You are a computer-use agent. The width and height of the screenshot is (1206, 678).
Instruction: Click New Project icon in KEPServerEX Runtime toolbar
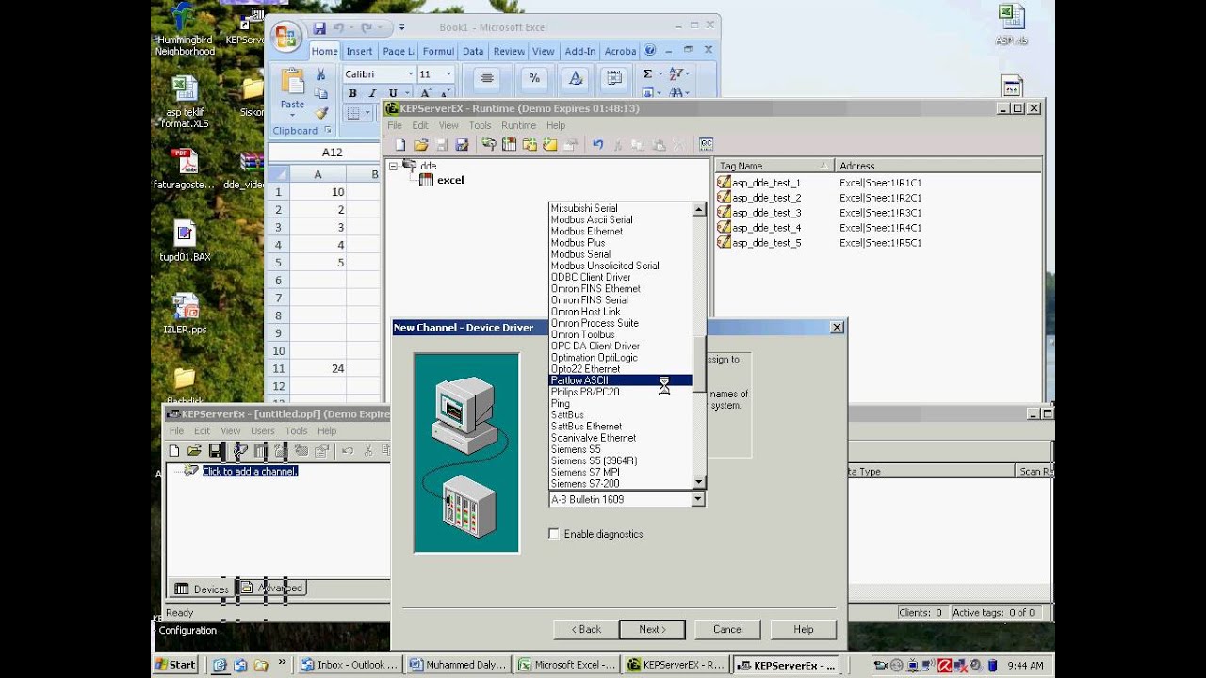(x=400, y=145)
